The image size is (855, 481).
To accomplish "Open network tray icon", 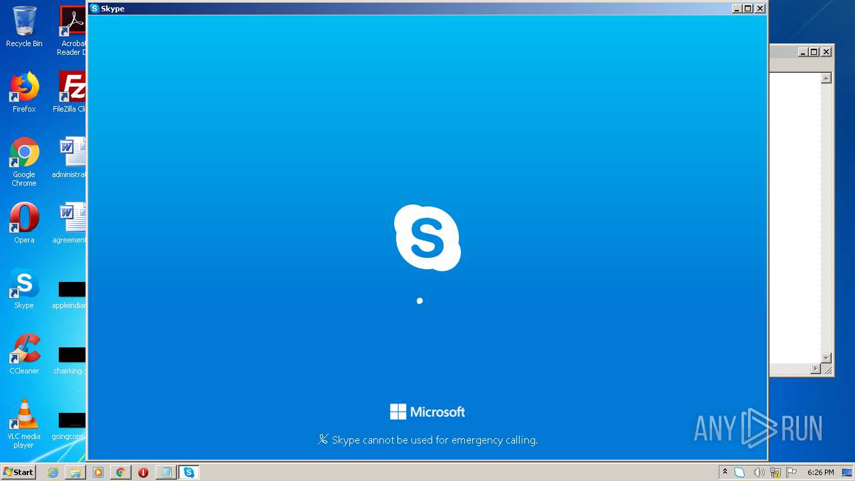I will point(775,472).
